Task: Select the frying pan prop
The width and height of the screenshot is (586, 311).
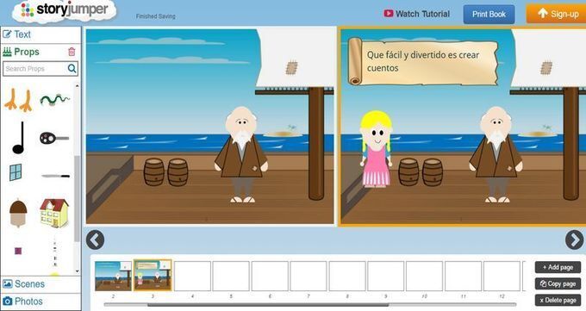Action: (x=54, y=138)
